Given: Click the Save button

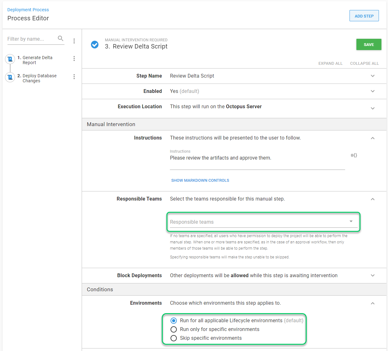Looking at the screenshot, I should point(369,44).
